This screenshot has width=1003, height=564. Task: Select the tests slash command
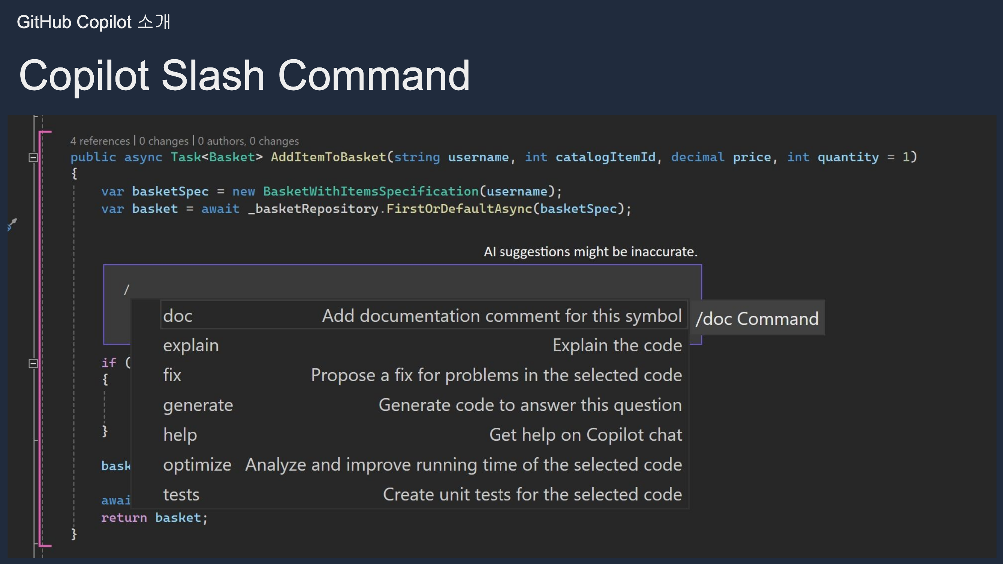(424, 494)
